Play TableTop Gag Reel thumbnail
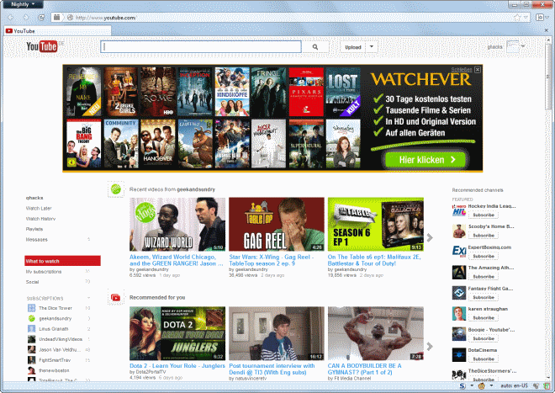 (x=277, y=225)
